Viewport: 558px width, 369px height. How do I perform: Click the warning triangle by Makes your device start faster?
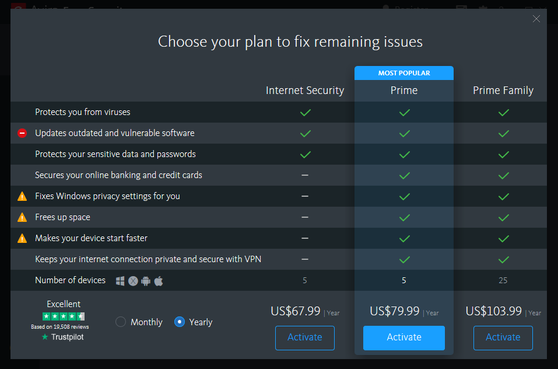pos(22,238)
